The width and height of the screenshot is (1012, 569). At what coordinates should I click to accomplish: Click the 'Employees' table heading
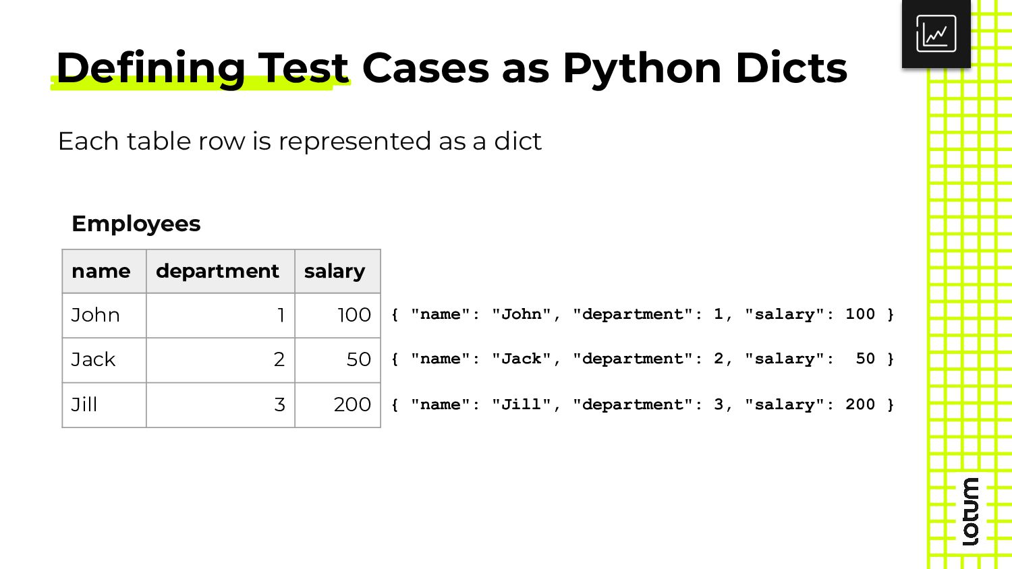tap(136, 223)
